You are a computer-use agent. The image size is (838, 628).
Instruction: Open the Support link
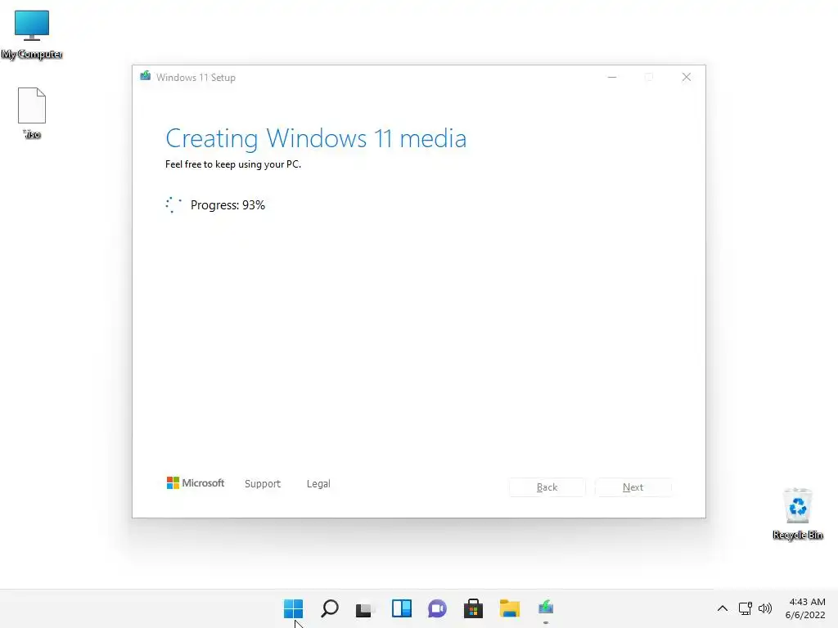tap(263, 484)
